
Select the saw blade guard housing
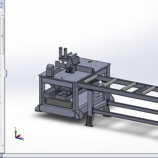pyautogui.click(x=50, y=70)
